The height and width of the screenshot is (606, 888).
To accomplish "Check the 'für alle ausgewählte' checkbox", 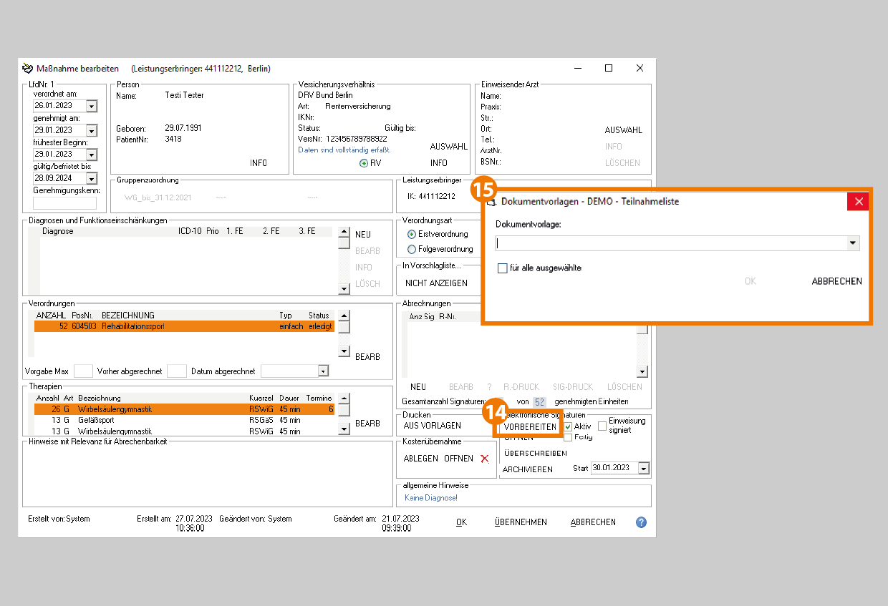I will [x=502, y=268].
